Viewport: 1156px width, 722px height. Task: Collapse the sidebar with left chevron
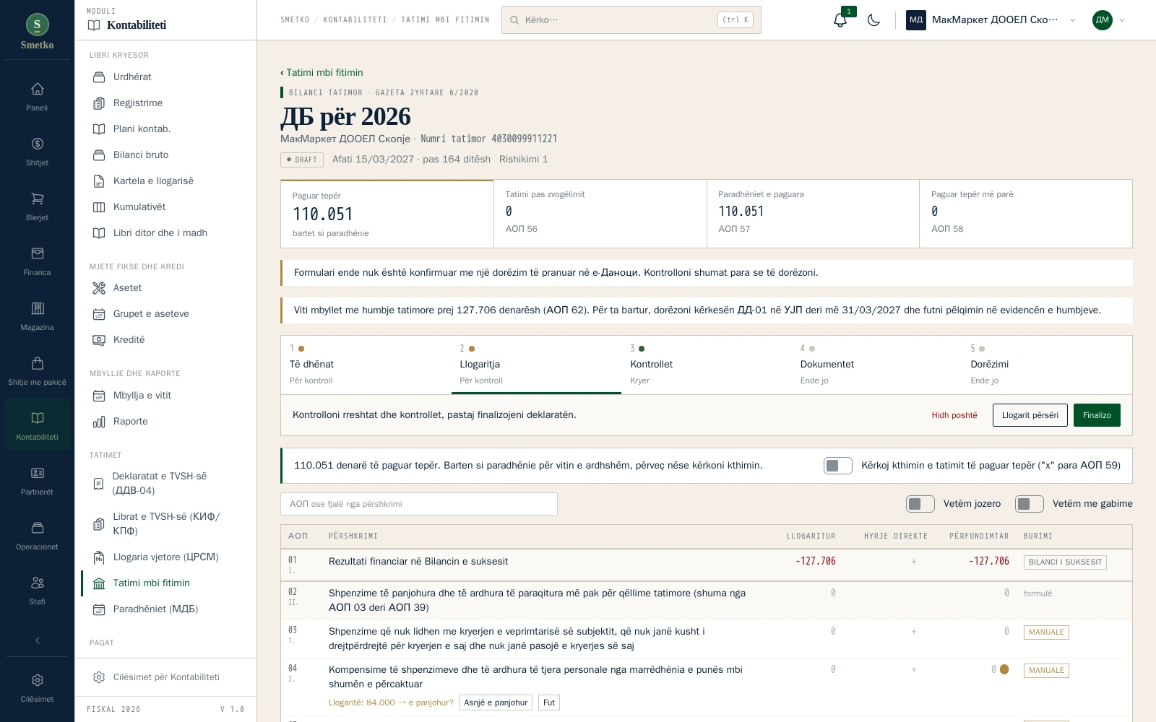click(38, 640)
